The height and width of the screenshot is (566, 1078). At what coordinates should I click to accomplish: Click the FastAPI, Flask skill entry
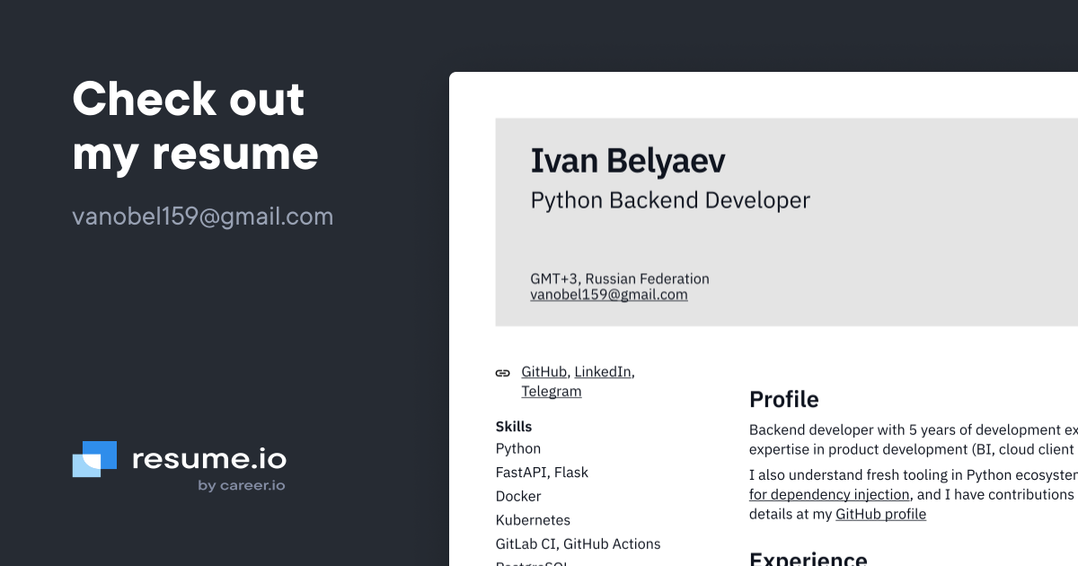pos(542,473)
